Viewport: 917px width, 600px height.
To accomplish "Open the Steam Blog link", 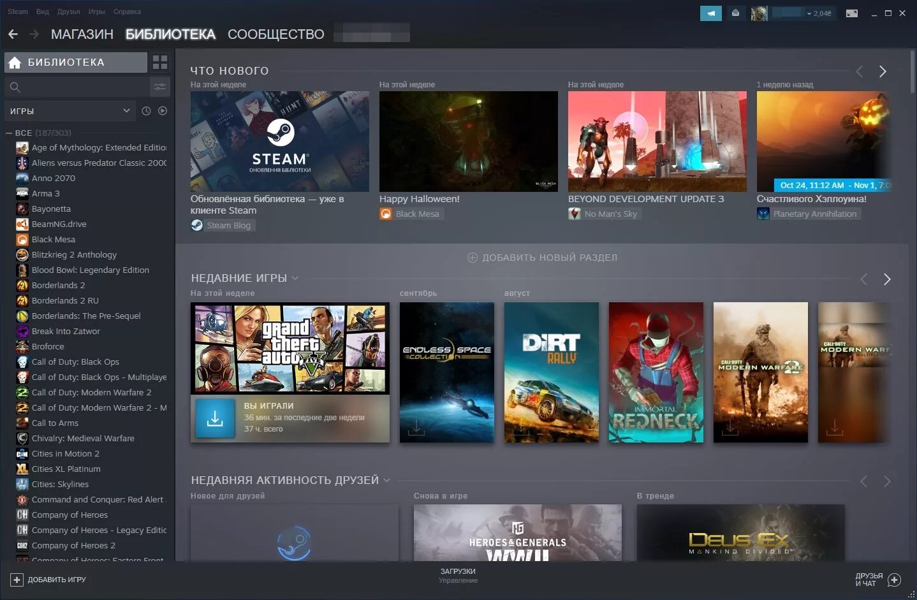I will tap(223, 225).
